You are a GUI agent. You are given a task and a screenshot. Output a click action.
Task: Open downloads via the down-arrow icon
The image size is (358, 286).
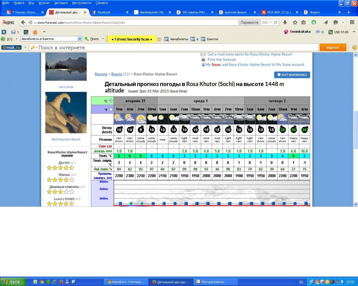285,22
